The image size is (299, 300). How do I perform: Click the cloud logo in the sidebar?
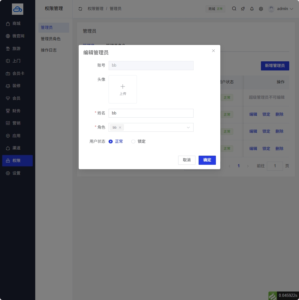point(18,9)
